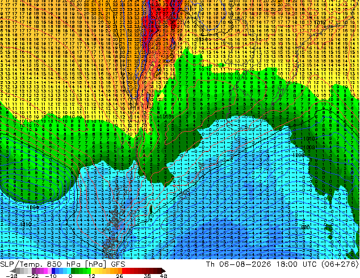The height and width of the screenshot is (278, 360).
Task: Click the '1012' isobar pressure label
Action: (x=26, y=224)
